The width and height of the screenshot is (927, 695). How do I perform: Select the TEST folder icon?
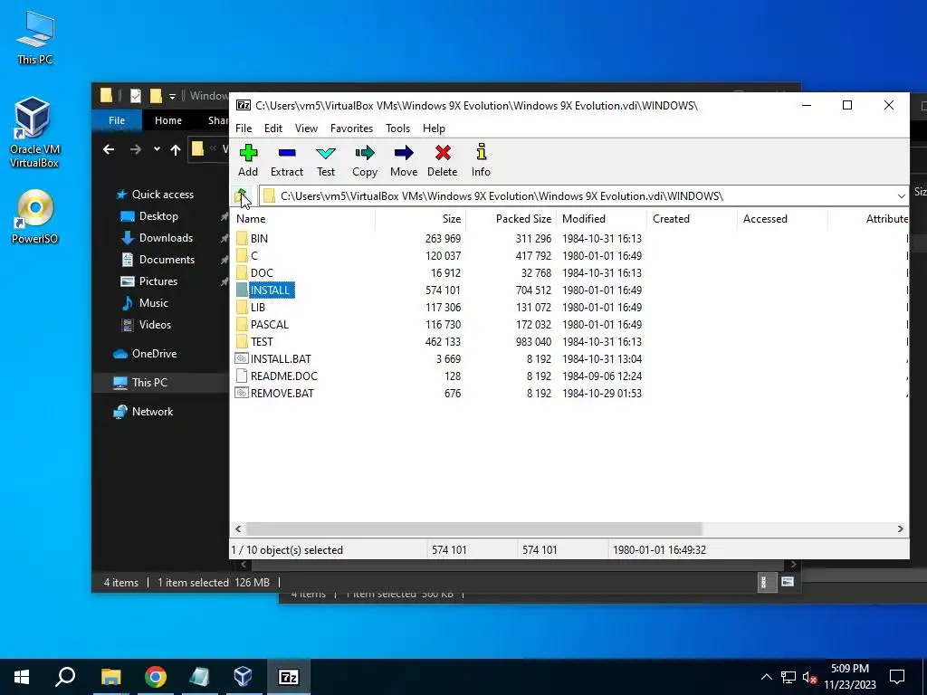[x=241, y=341]
